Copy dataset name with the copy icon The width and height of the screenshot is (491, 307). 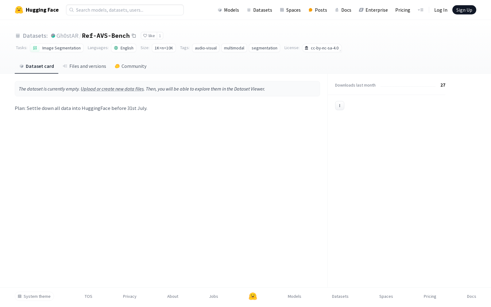click(x=134, y=36)
